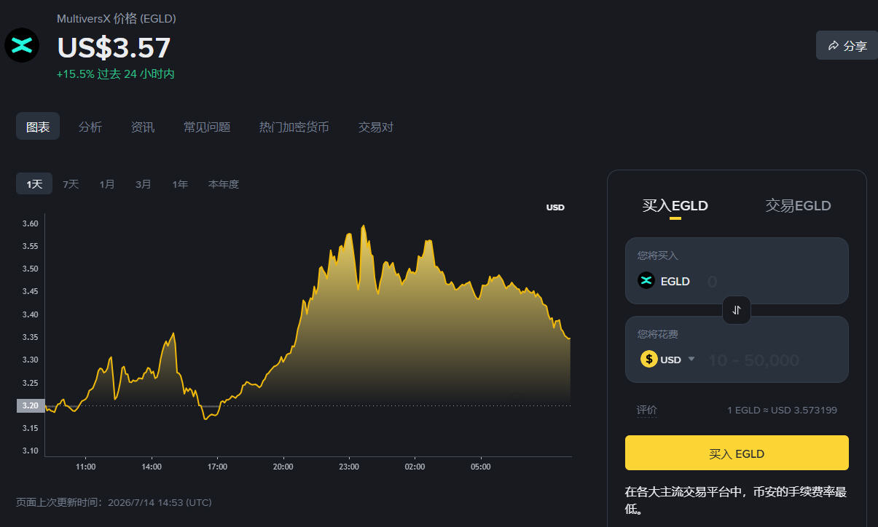Image resolution: width=878 pixels, height=527 pixels.
Task: Open the USD currency dropdown arrow
Action: [691, 359]
